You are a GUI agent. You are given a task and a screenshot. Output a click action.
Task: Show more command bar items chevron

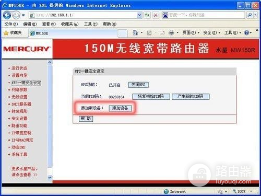coord(257,30)
